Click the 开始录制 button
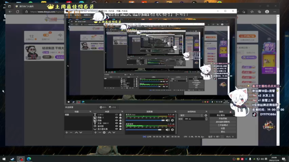 [x=223, y=119]
